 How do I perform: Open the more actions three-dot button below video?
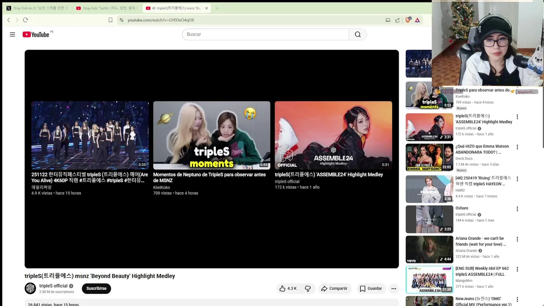(x=394, y=288)
